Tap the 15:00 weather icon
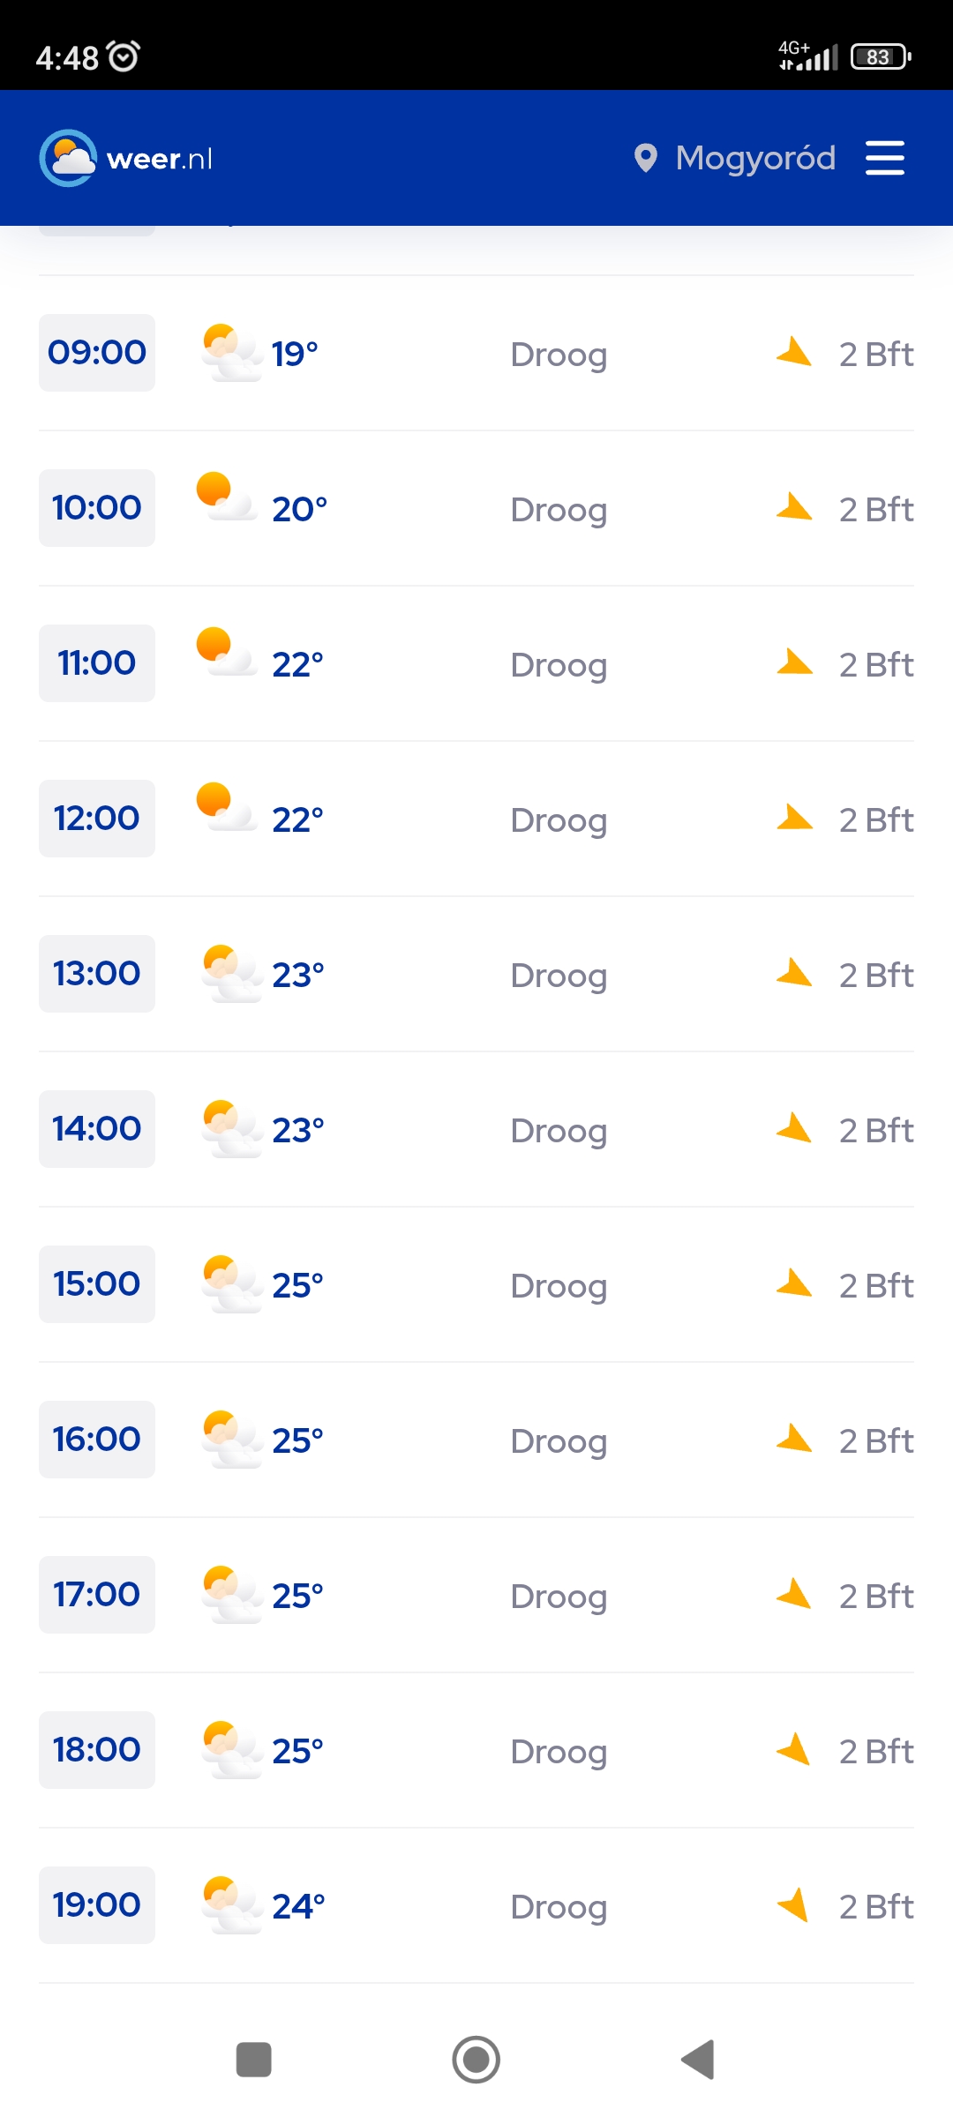The width and height of the screenshot is (953, 2117). point(232,1284)
